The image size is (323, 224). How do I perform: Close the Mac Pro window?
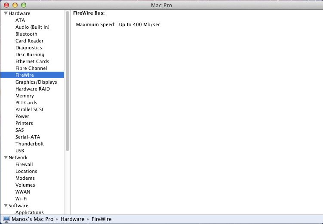[6, 5]
